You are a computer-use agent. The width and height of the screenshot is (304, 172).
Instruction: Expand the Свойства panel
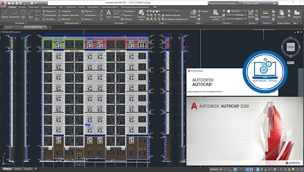pos(227,23)
